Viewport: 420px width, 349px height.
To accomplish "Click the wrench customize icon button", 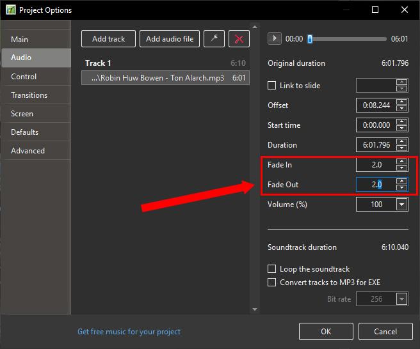I will (214, 39).
